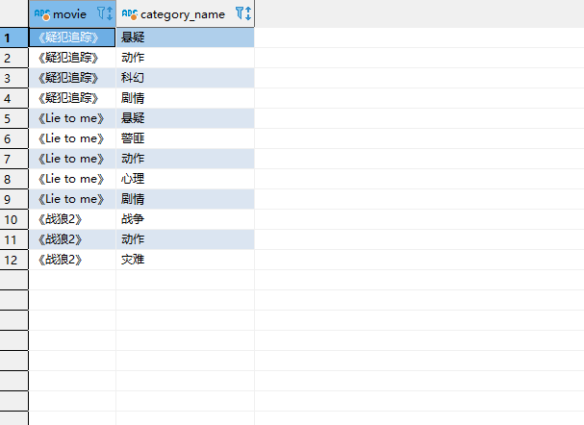Click the 动作 cell in row 11
Viewport: 584px width, 425px height.
pyautogui.click(x=185, y=239)
